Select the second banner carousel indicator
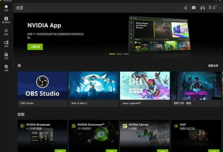Viewport: 223px width, 152px height. click(x=119, y=54)
